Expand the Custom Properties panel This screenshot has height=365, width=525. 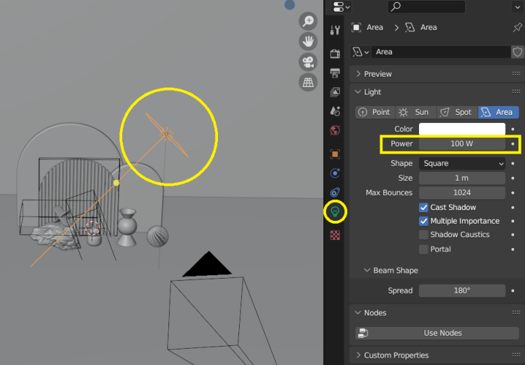[358, 355]
